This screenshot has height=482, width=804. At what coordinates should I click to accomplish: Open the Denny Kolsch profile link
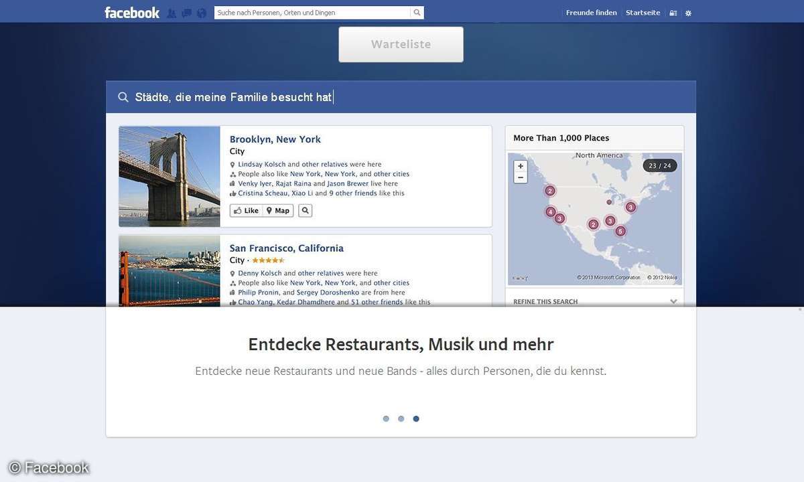click(259, 273)
